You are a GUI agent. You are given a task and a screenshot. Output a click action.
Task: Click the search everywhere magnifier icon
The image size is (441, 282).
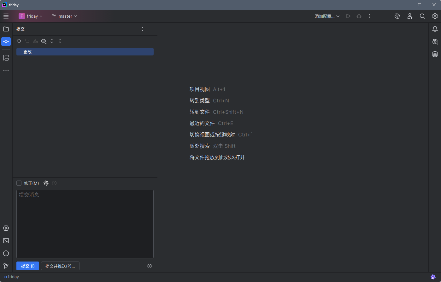(x=422, y=16)
